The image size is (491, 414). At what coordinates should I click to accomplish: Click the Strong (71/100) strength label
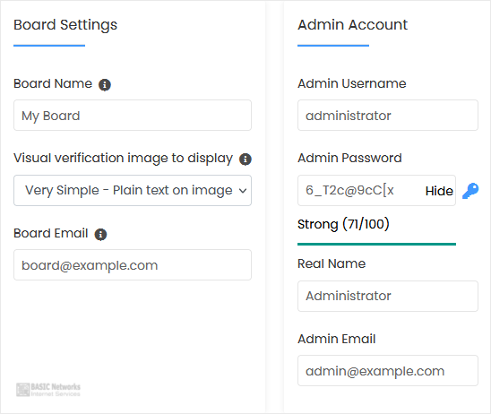click(343, 224)
